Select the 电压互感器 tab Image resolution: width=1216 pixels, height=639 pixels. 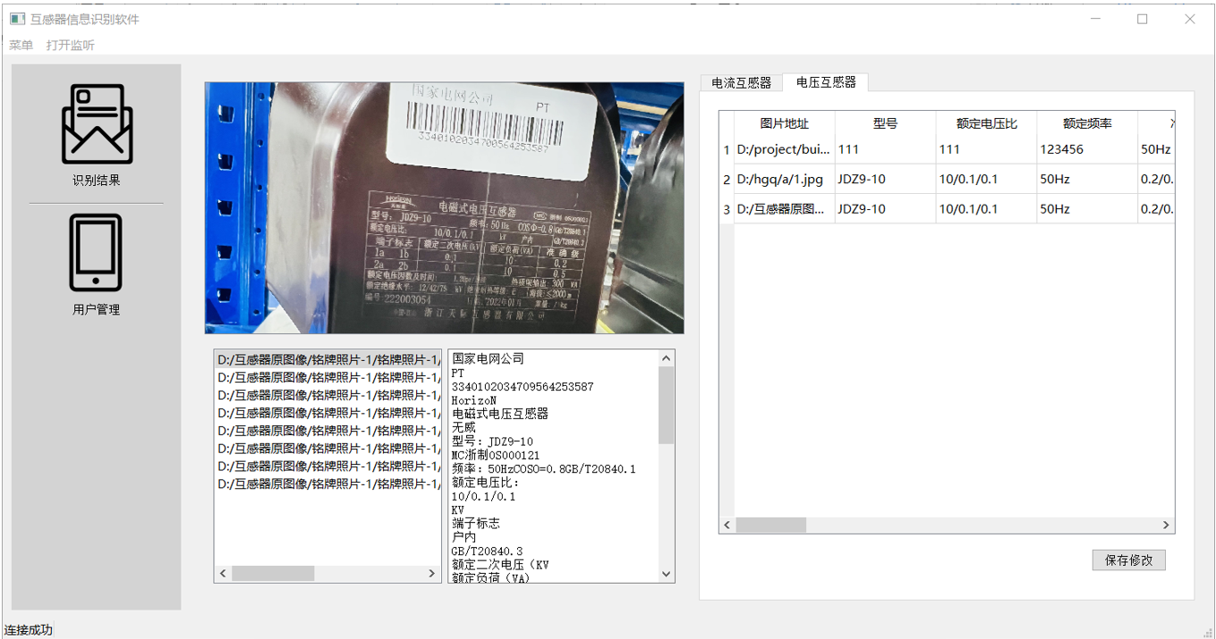(825, 82)
